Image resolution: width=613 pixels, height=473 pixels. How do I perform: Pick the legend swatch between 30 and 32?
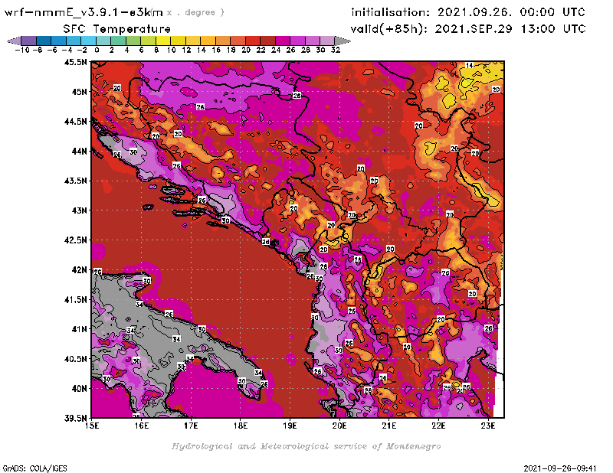327,41
